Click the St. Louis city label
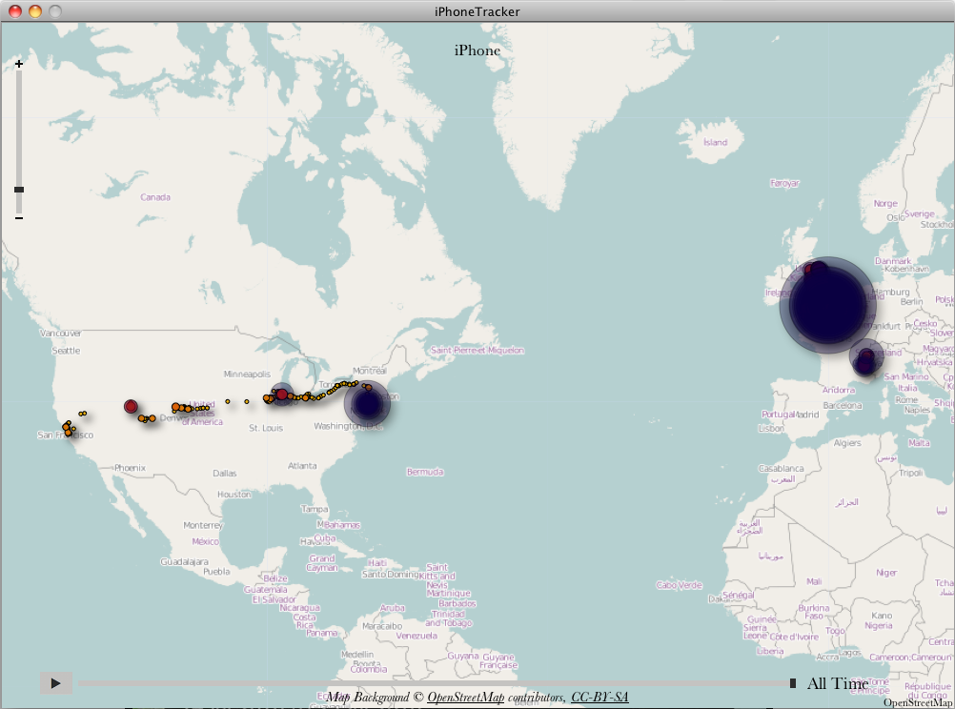 [266, 428]
